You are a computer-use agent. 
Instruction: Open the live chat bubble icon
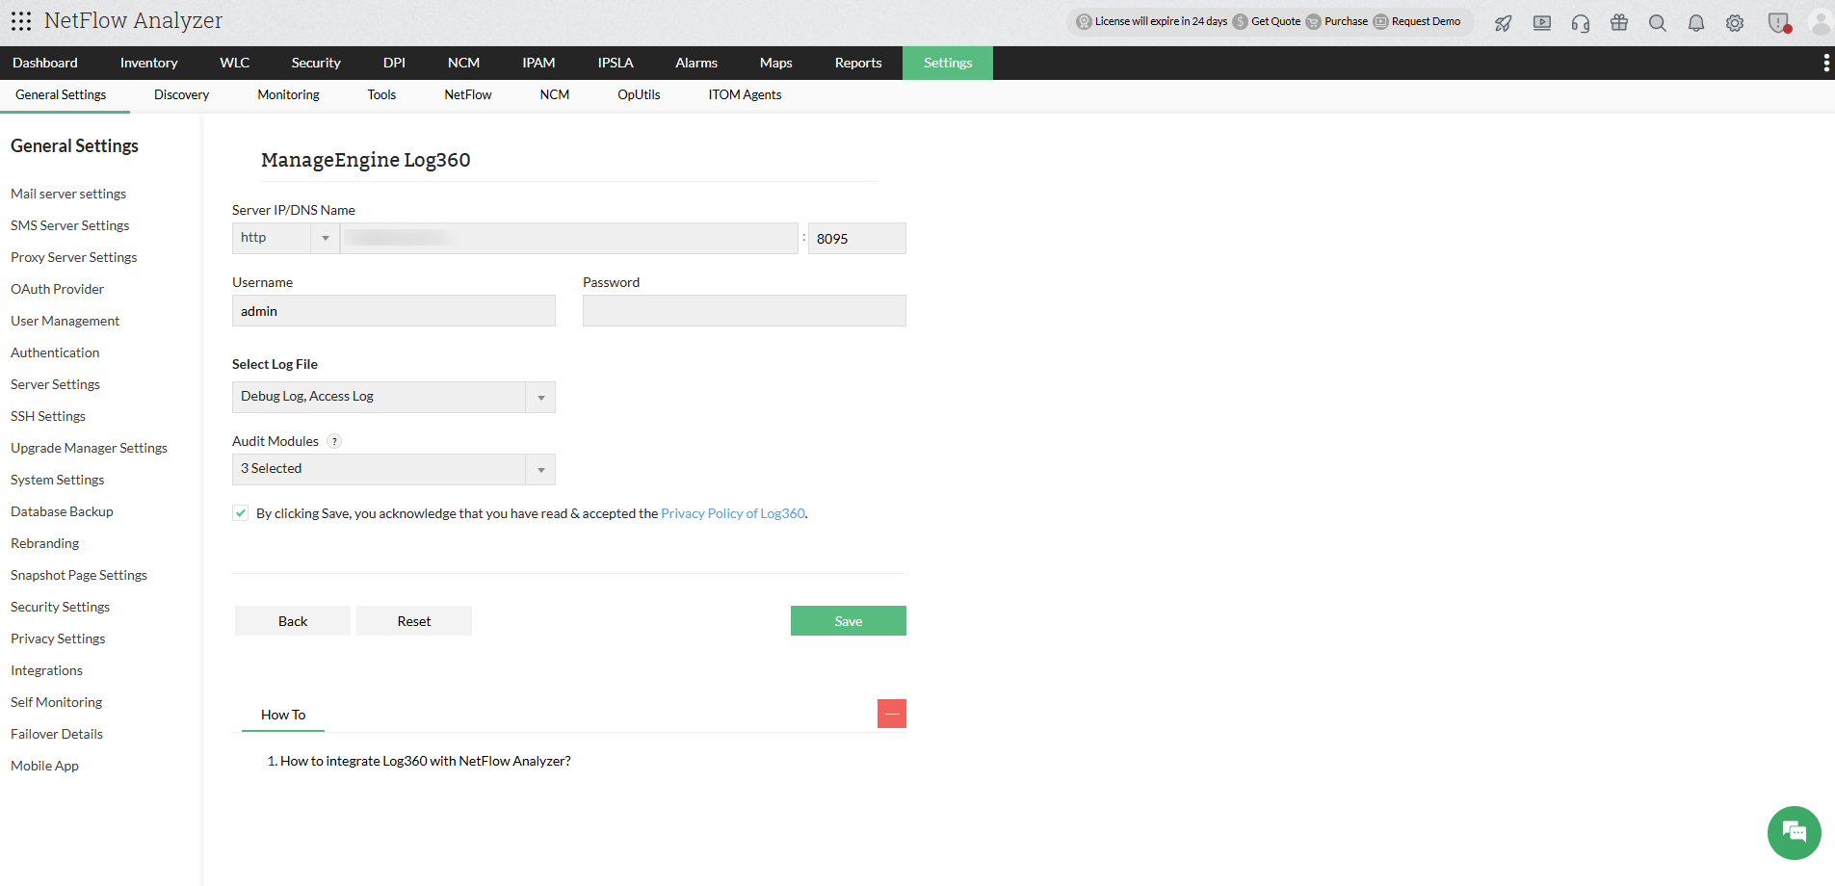[x=1794, y=832]
